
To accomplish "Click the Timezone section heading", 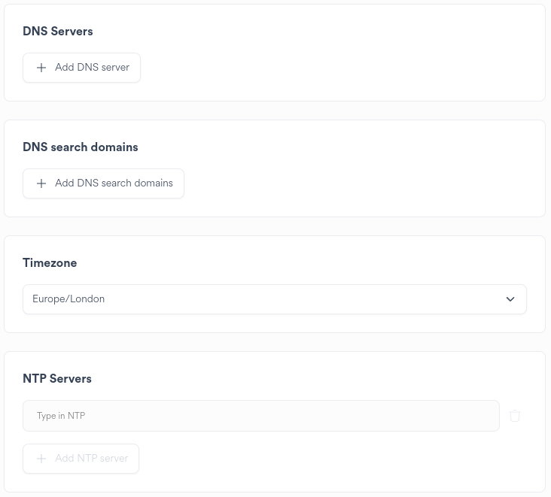I will coord(50,263).
